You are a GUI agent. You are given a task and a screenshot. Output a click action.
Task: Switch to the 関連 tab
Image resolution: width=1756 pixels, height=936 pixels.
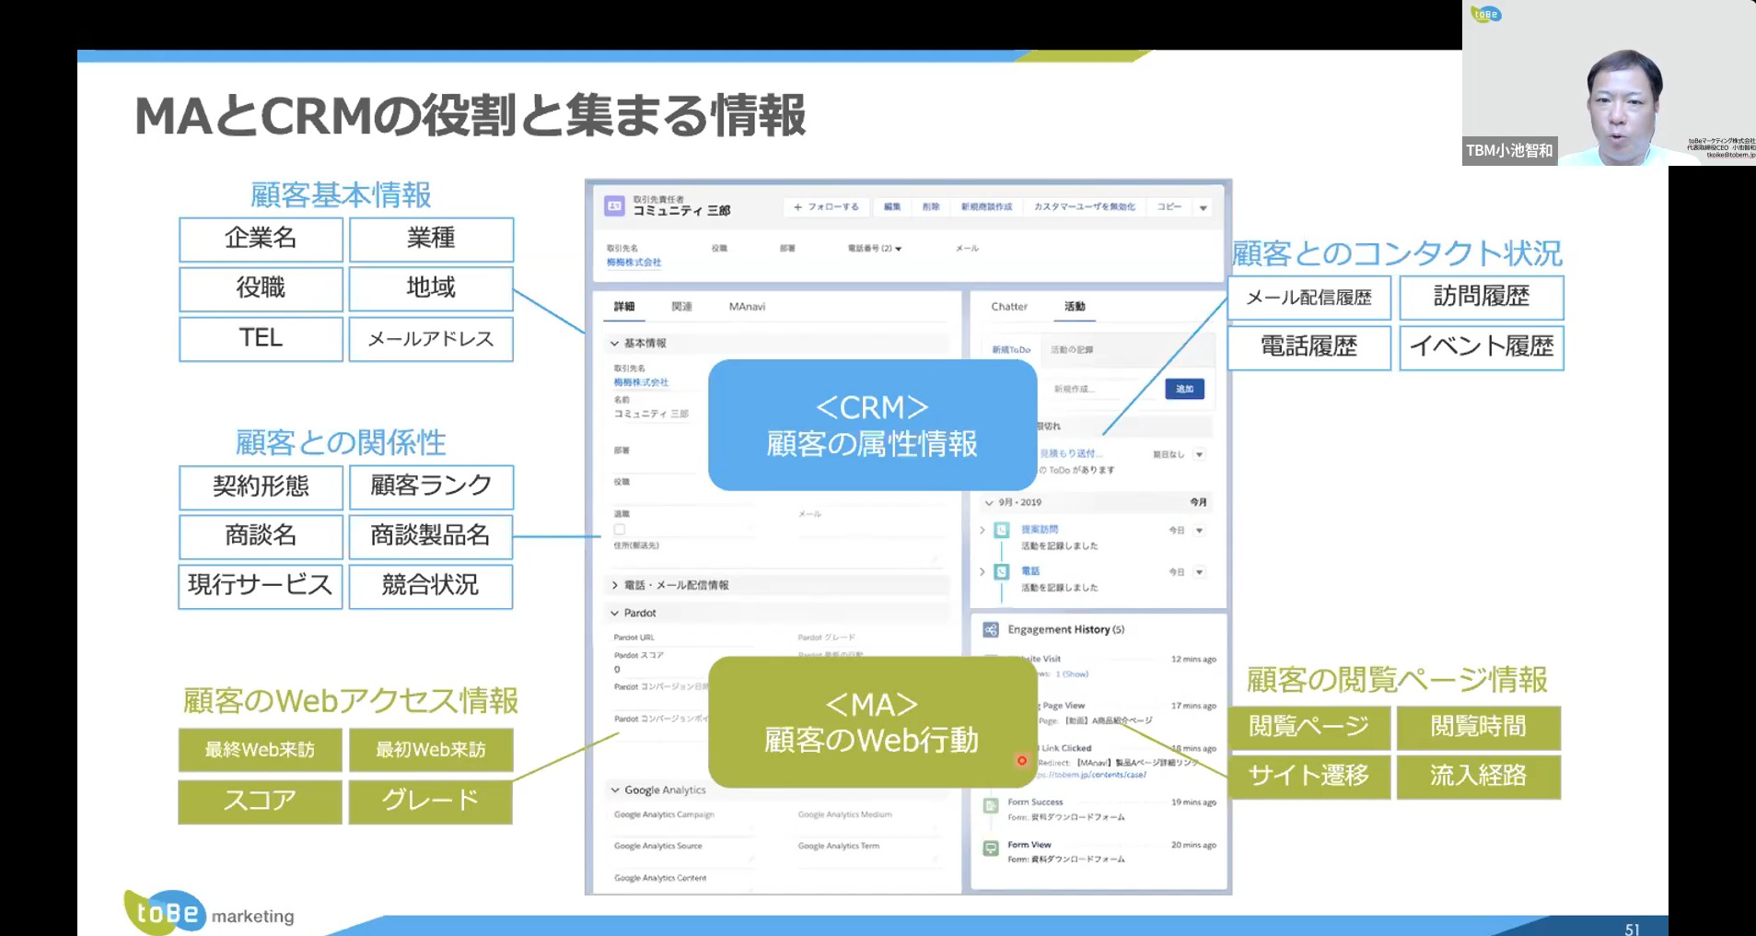681,307
